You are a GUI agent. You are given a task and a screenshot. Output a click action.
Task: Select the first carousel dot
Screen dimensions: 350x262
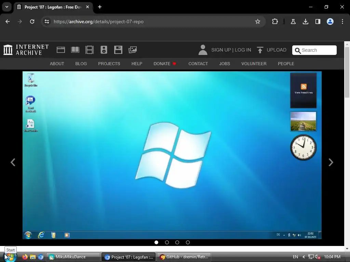156,243
